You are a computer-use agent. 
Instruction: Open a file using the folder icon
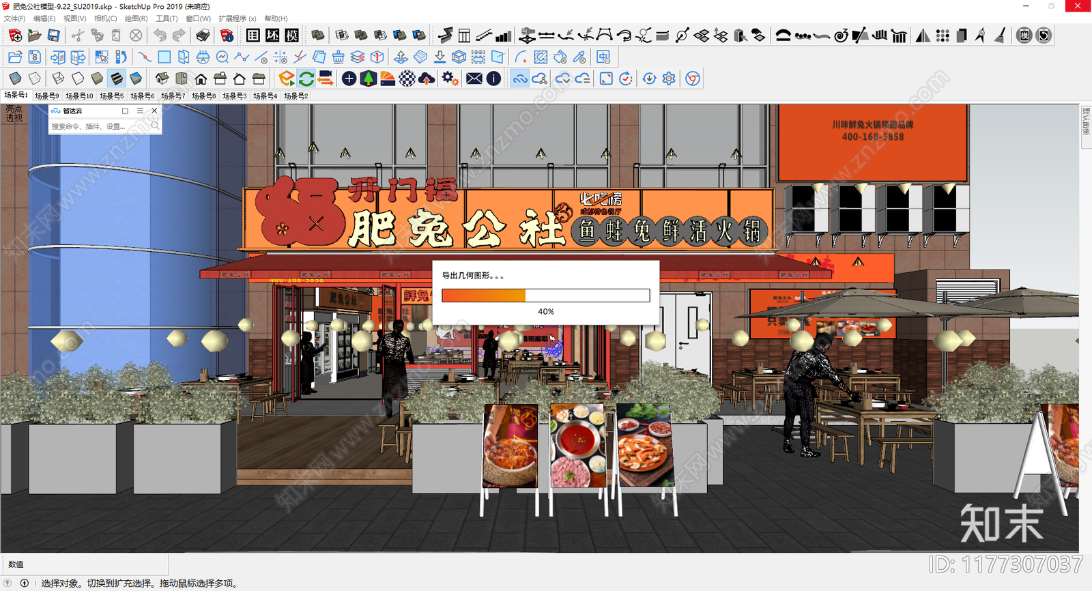point(34,35)
